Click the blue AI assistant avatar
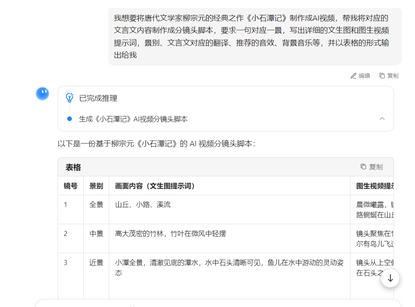The height and width of the screenshot is (307, 415). pyautogui.click(x=43, y=94)
